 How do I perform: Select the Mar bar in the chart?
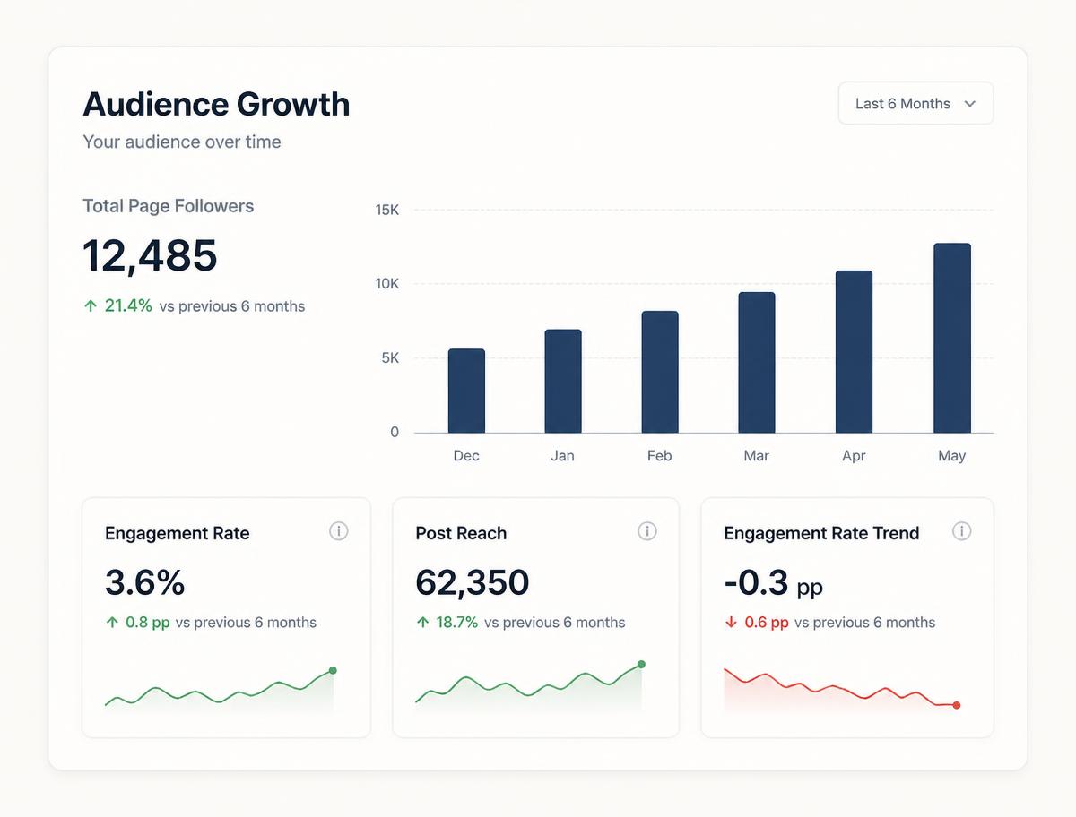pyautogui.click(x=757, y=363)
